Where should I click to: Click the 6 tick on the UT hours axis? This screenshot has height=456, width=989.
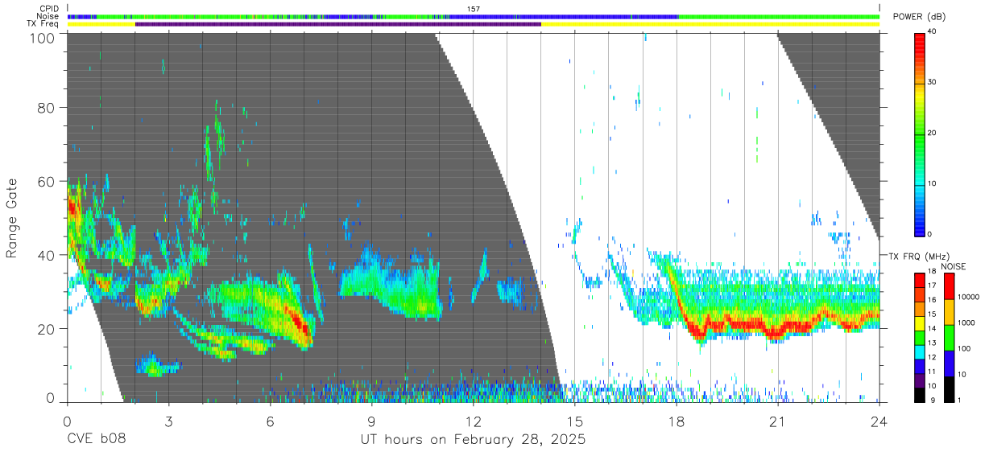pos(270,421)
